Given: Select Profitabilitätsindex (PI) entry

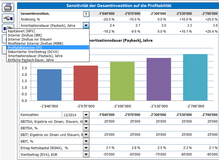Looking at the screenshot, I should tap(48, 48).
